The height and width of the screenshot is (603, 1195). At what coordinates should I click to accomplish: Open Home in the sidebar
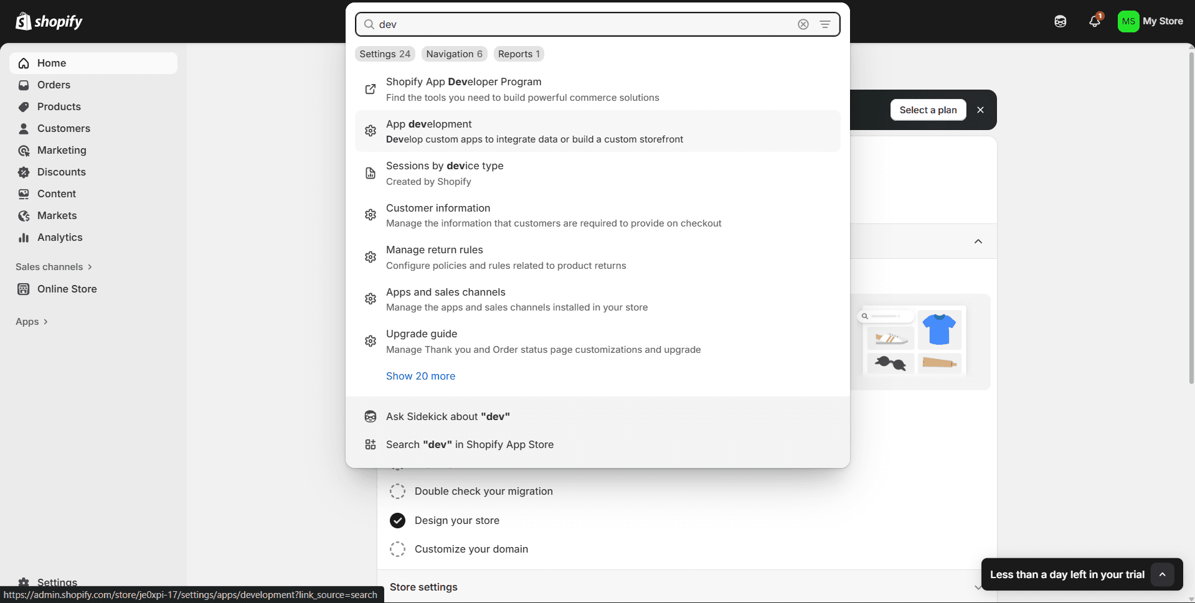[x=93, y=63]
